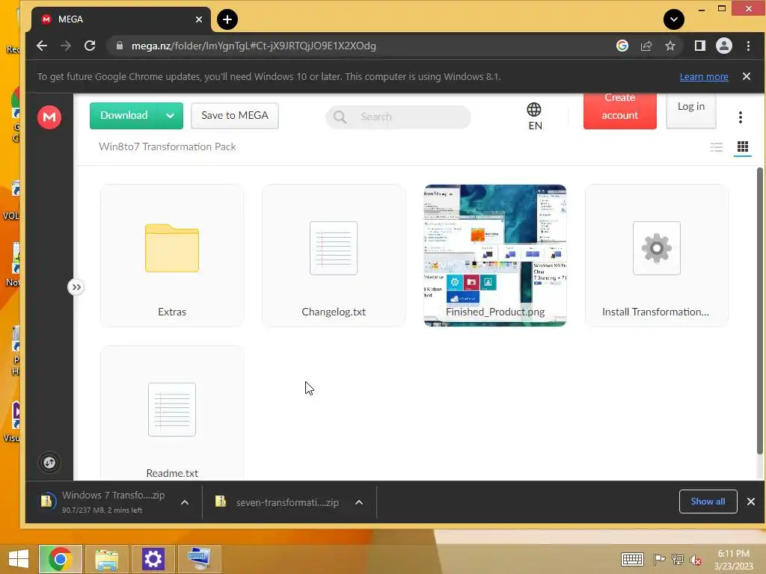Image resolution: width=766 pixels, height=574 pixels.
Task: Open the Windows Start button
Action: click(x=19, y=559)
